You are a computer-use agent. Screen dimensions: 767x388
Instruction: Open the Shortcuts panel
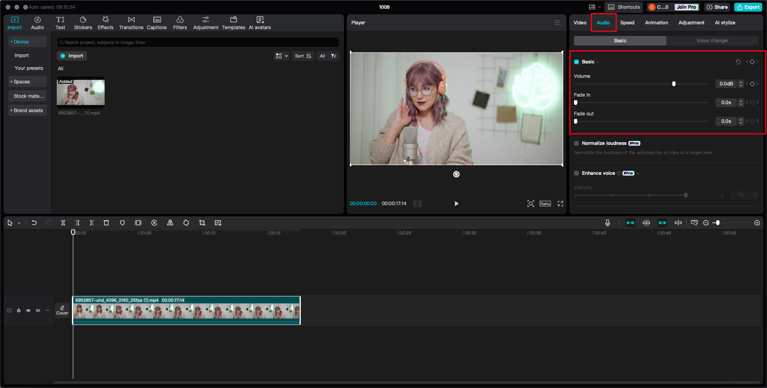pos(624,7)
